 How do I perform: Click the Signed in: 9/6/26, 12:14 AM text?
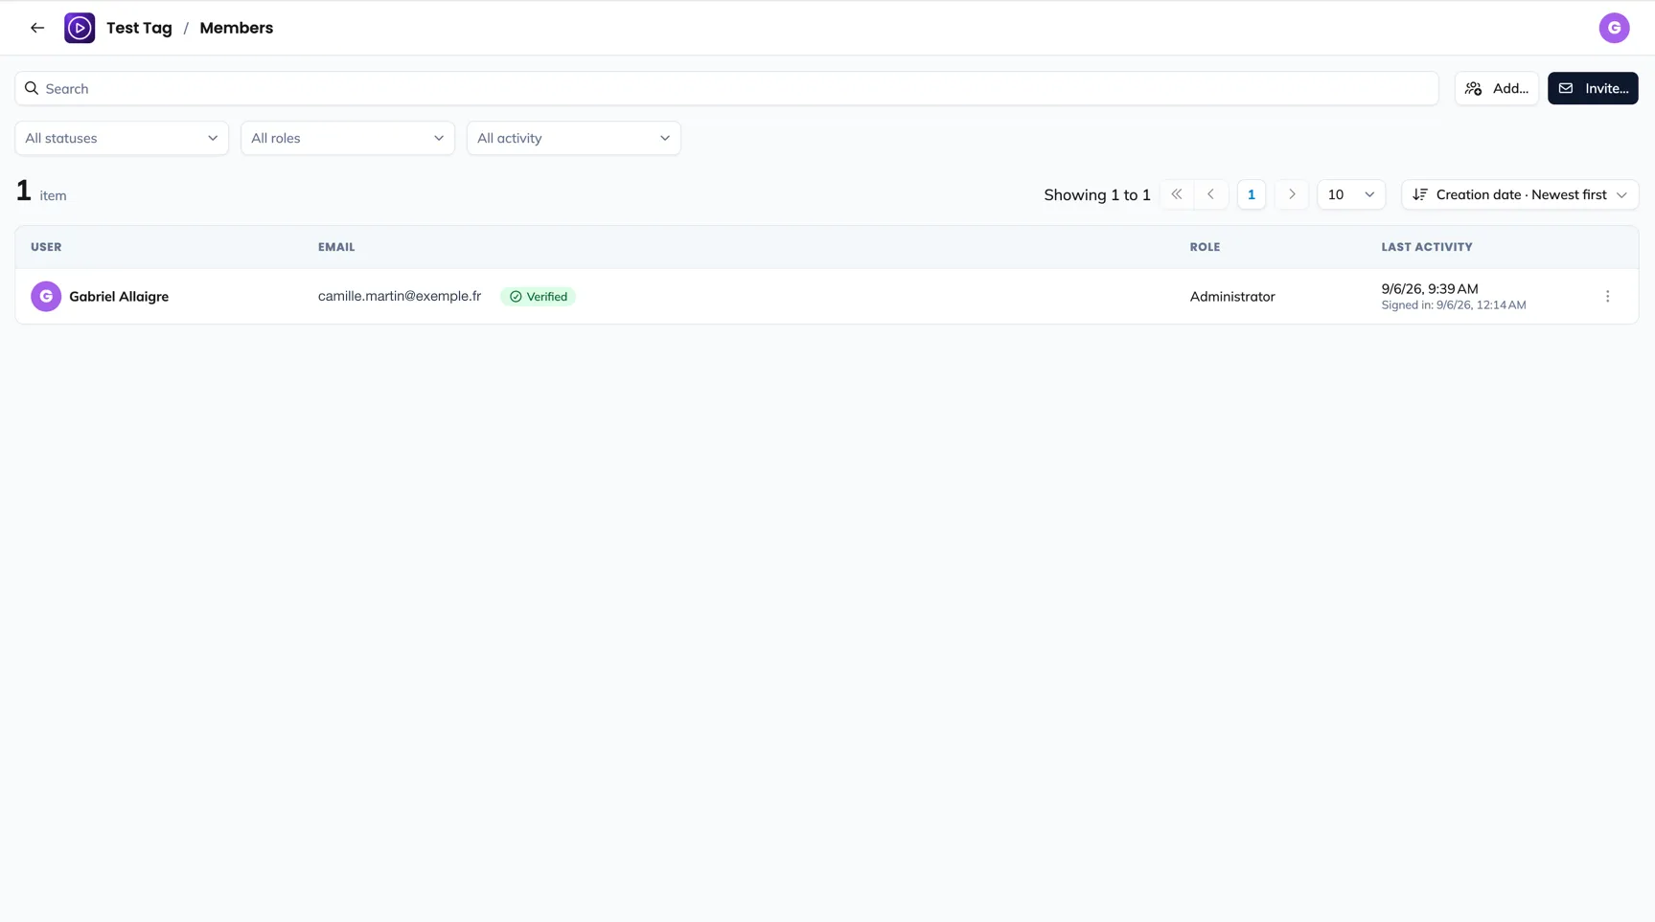click(1453, 305)
